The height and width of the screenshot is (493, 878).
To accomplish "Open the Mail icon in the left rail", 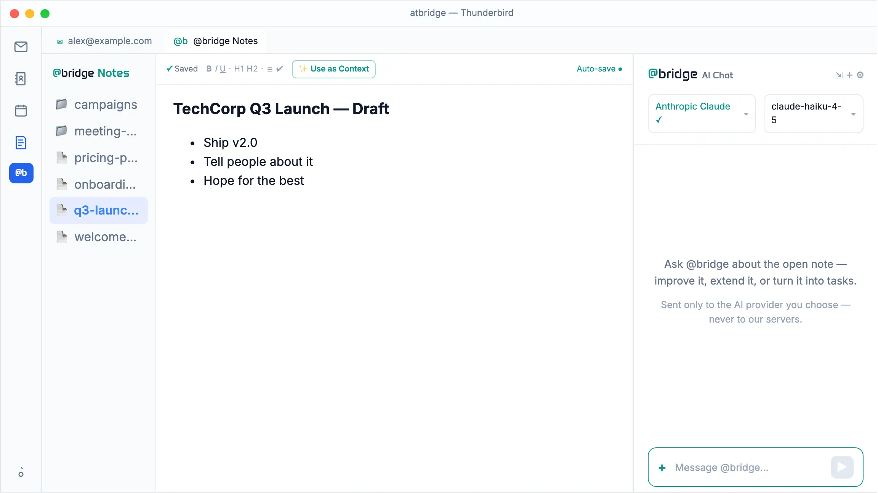I will coord(21,47).
